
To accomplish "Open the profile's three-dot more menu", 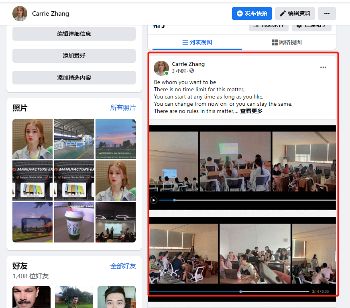I will [x=327, y=13].
